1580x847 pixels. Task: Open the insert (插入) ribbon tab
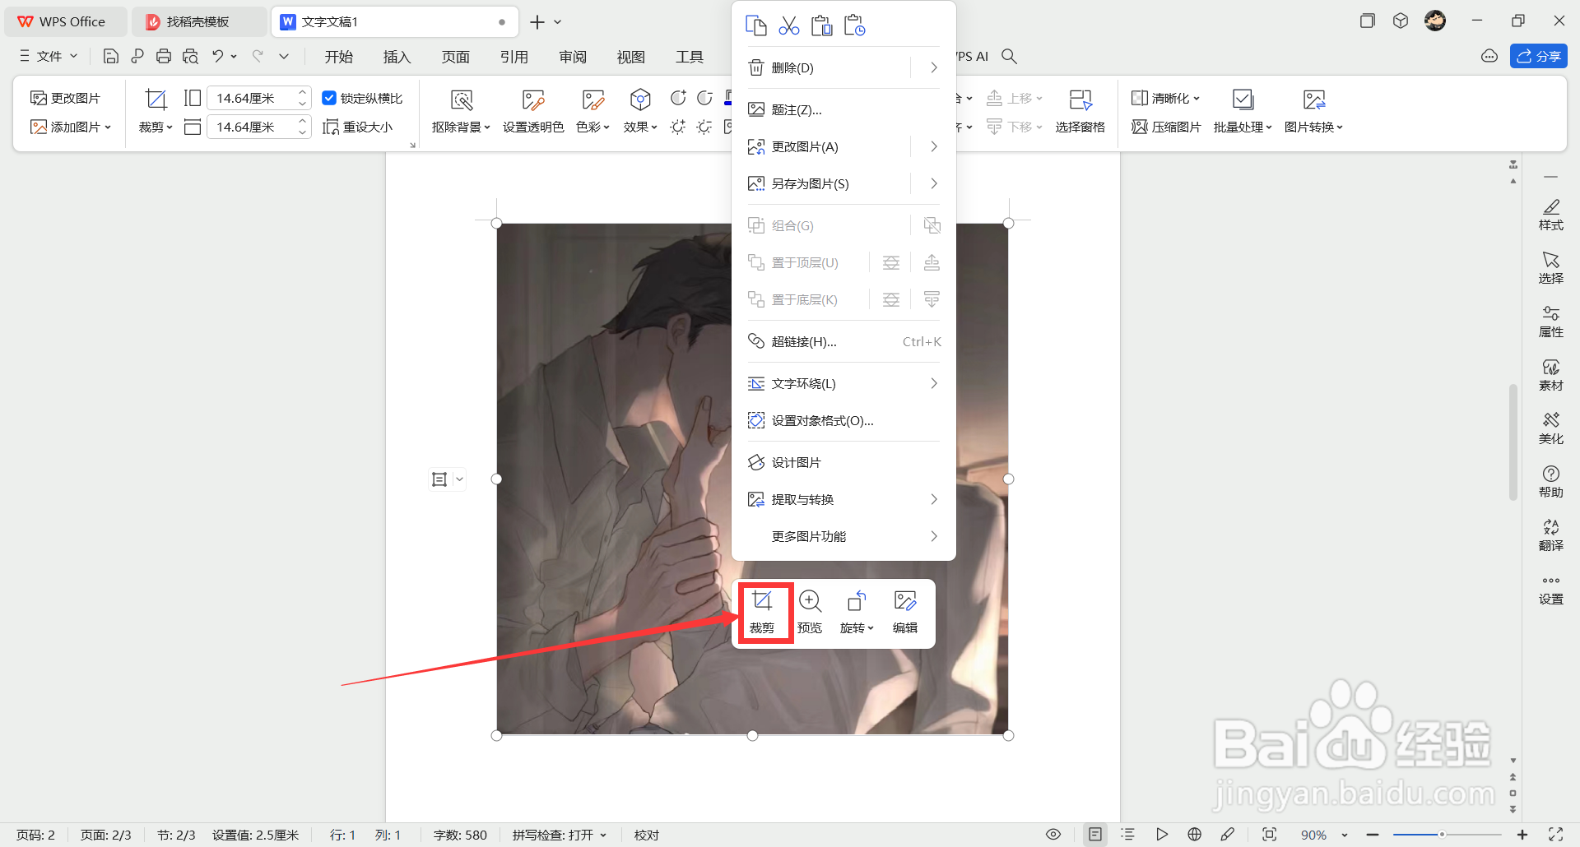pos(397,56)
